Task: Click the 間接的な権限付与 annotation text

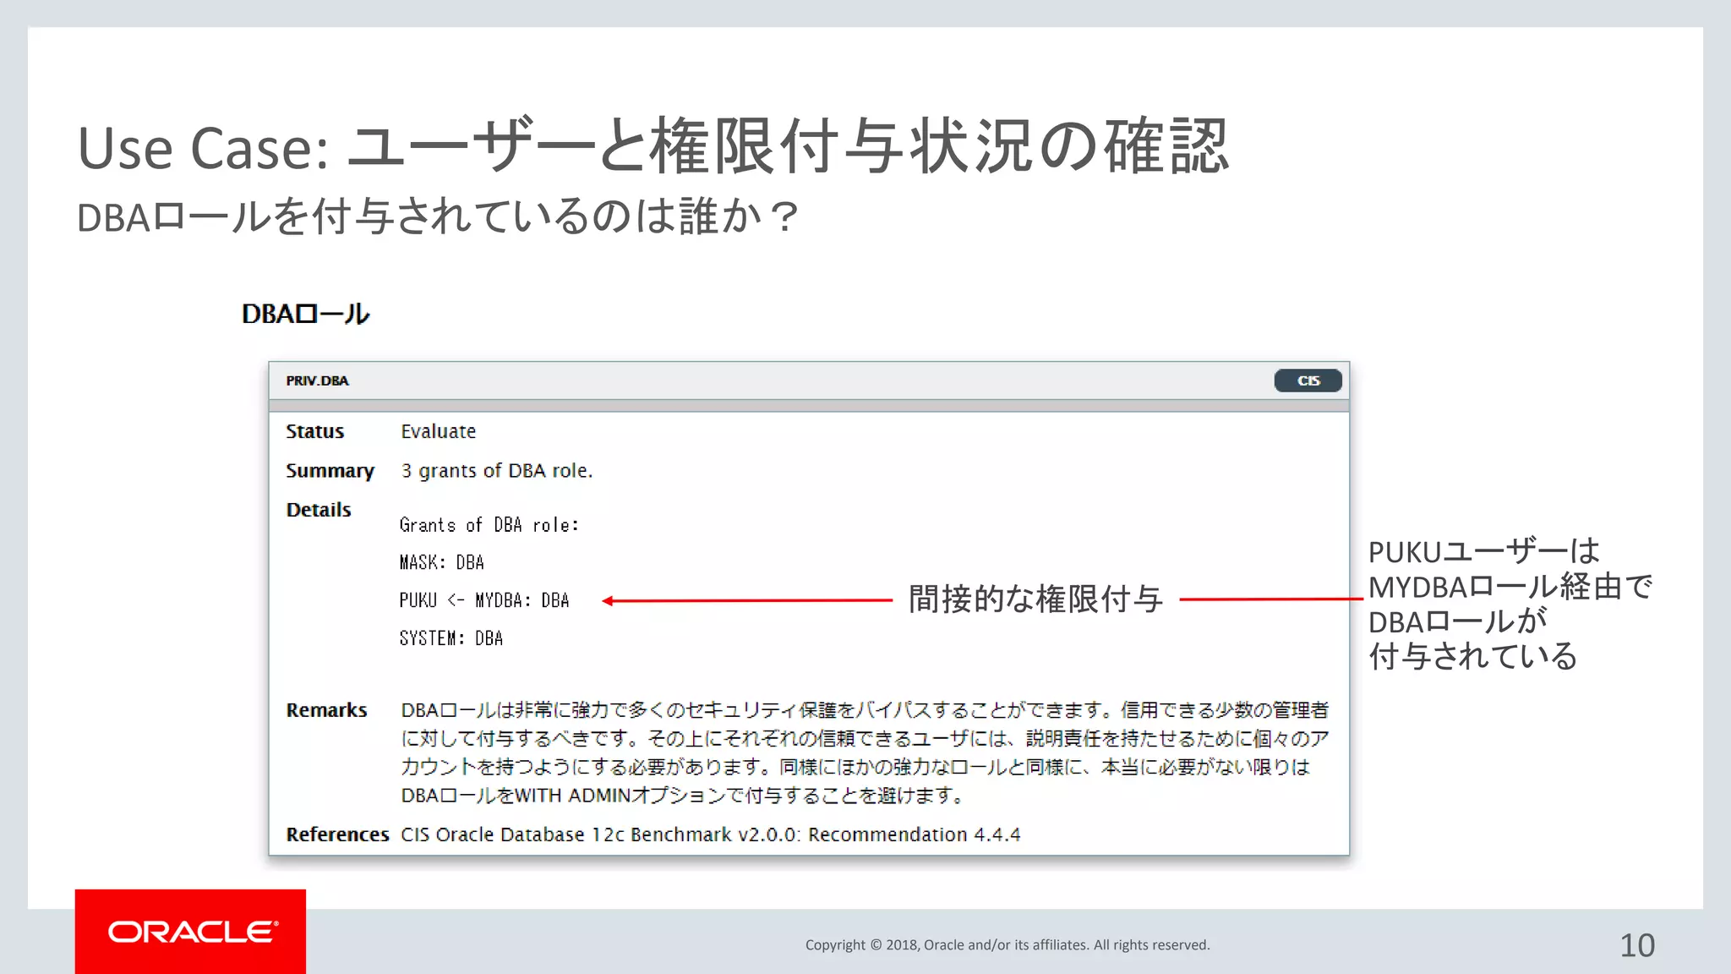Action: 1035,599
